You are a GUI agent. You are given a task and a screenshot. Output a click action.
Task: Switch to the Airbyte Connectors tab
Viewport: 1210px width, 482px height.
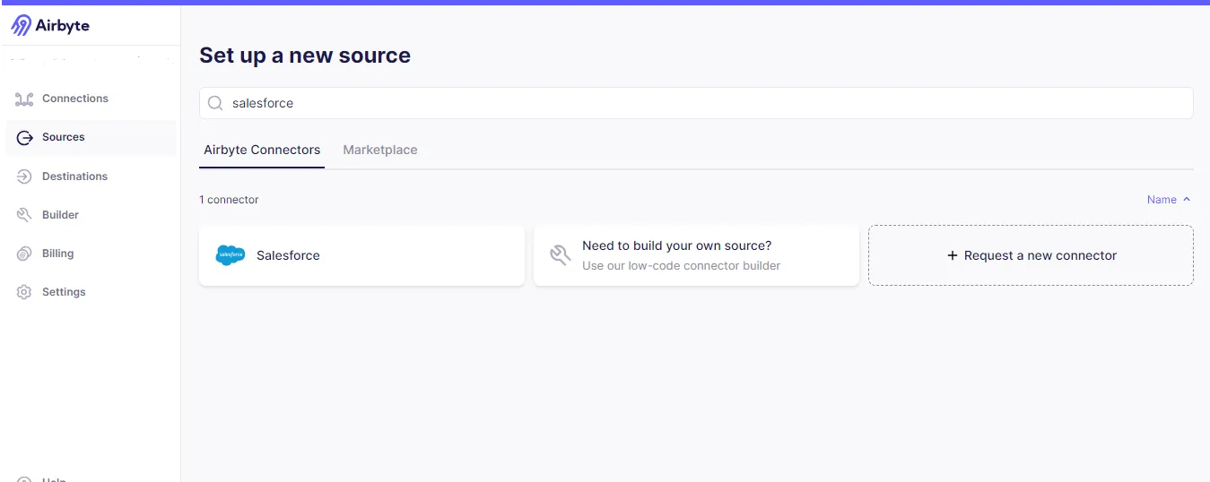pyautogui.click(x=262, y=150)
